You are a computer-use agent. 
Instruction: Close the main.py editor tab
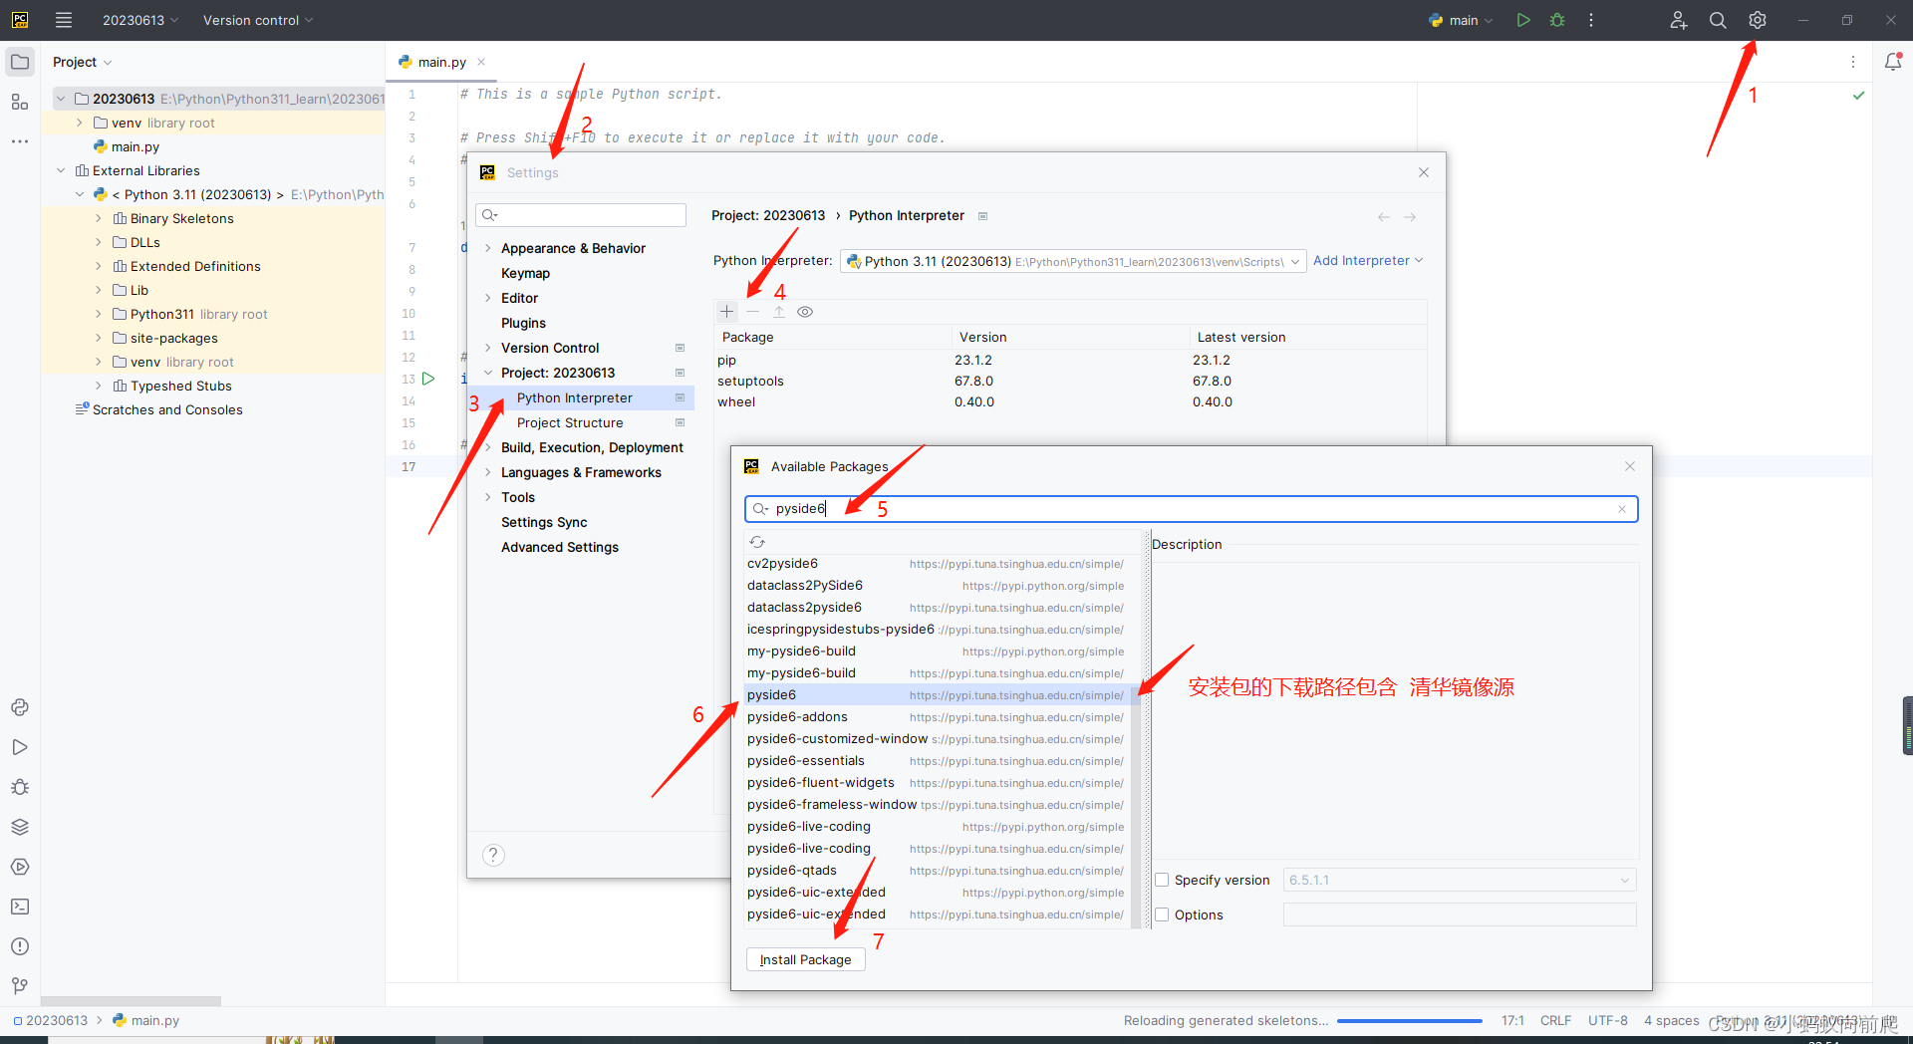[x=481, y=62]
